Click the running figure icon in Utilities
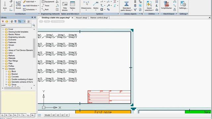The height and width of the screenshot is (119, 212). 157,6
